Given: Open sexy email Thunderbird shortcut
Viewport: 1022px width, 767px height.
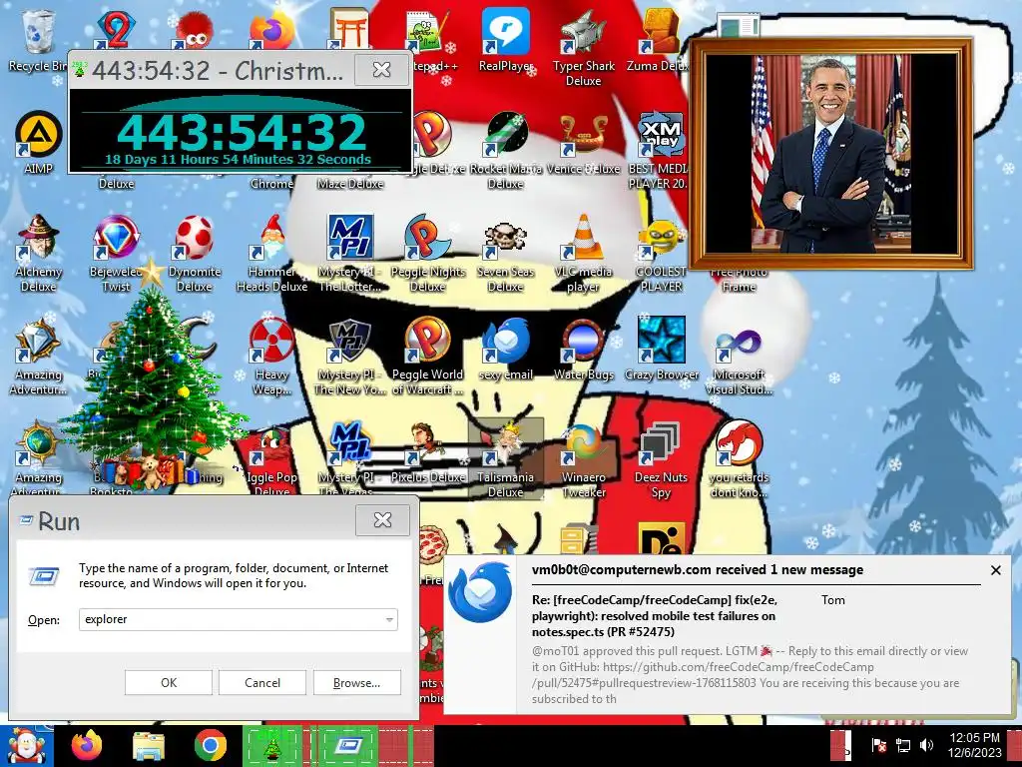Looking at the screenshot, I should [x=505, y=349].
